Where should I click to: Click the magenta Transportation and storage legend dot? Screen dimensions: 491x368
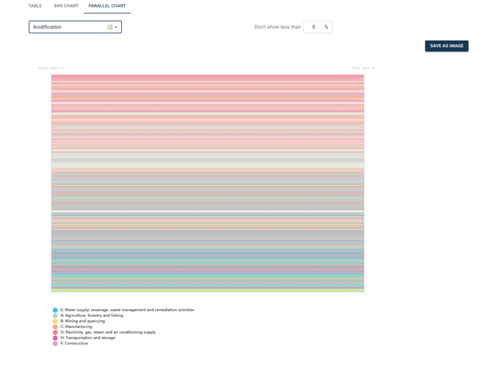pyautogui.click(x=55, y=338)
